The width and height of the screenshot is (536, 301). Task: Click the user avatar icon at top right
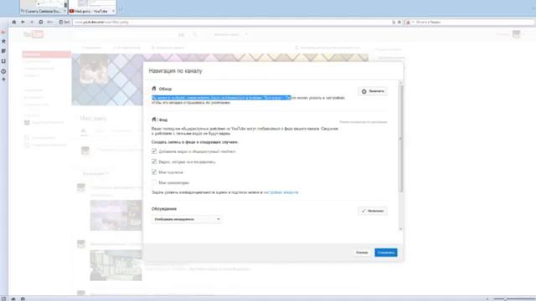[x=516, y=34]
